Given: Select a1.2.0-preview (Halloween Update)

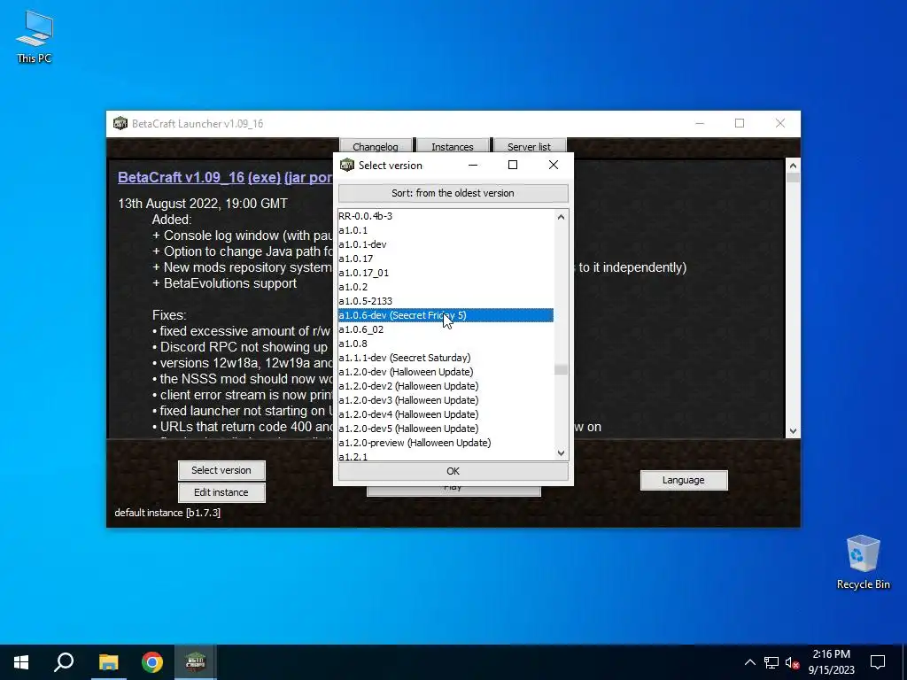Looking at the screenshot, I should tap(446, 443).
